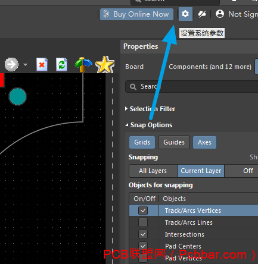Click the yellow star favorites icon
The height and width of the screenshot is (264, 258).
coord(105,64)
